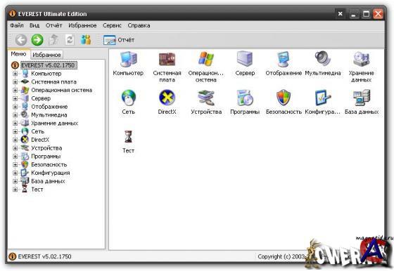The image size is (394, 271).
Task: Open the Сеть globe icon in right pane
Action: (x=128, y=98)
